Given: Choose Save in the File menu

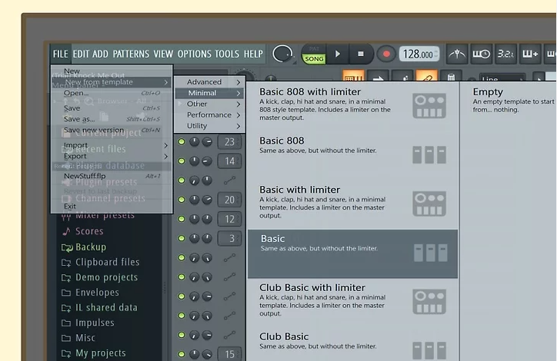Looking at the screenshot, I should coord(112,108).
